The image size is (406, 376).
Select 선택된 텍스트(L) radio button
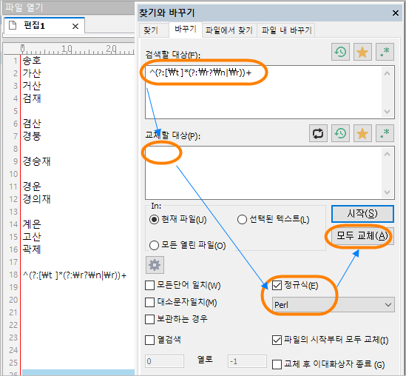[x=242, y=220]
